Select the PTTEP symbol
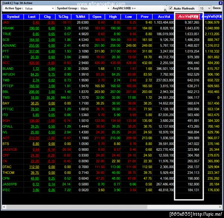224x218 pixels. tap(8, 86)
